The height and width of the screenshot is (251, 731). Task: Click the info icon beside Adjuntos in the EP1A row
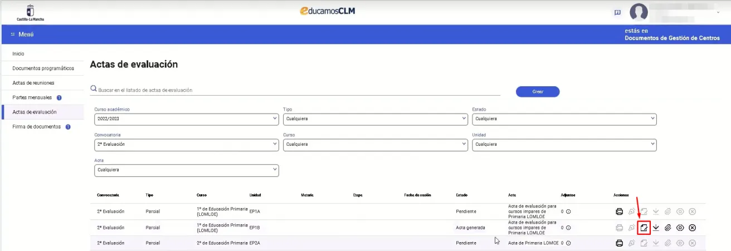pyautogui.click(x=568, y=212)
